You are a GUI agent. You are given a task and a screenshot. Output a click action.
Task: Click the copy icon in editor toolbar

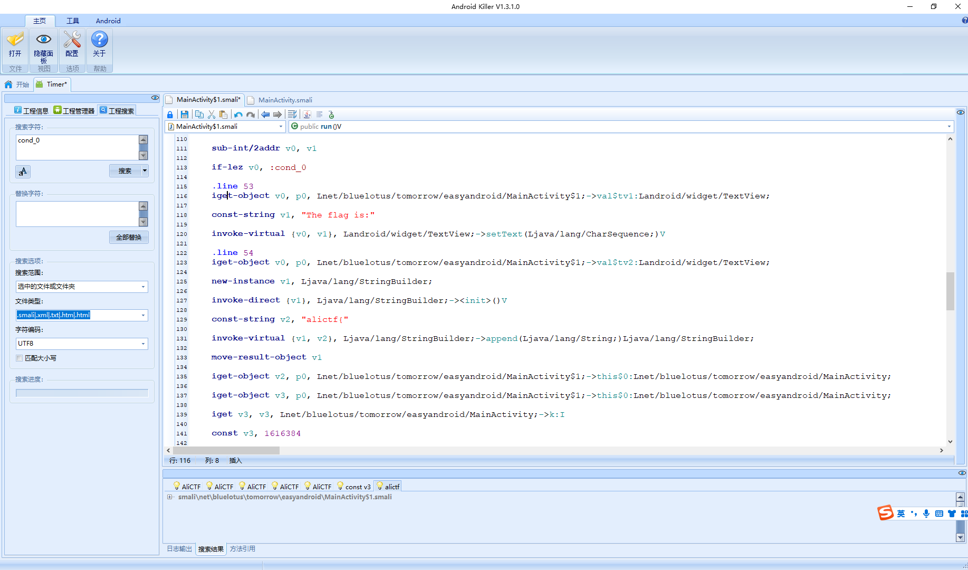coord(199,115)
